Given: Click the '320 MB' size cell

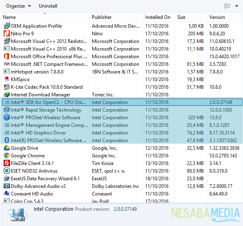Looking at the screenshot, I should click(x=196, y=118).
